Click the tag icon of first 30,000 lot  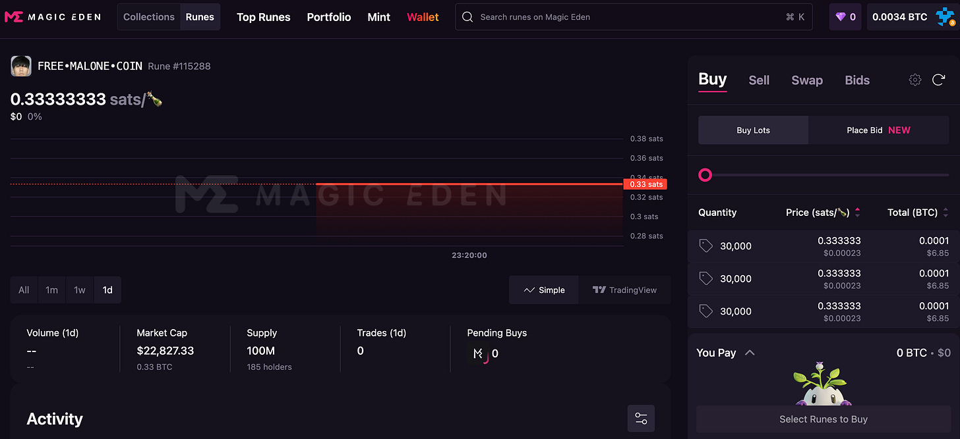(x=706, y=246)
